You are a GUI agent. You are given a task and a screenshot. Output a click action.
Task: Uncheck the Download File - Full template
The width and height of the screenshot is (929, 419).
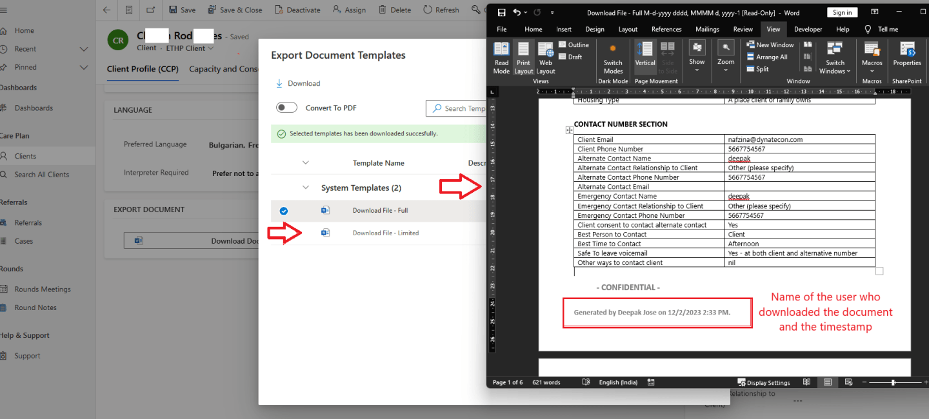point(284,211)
